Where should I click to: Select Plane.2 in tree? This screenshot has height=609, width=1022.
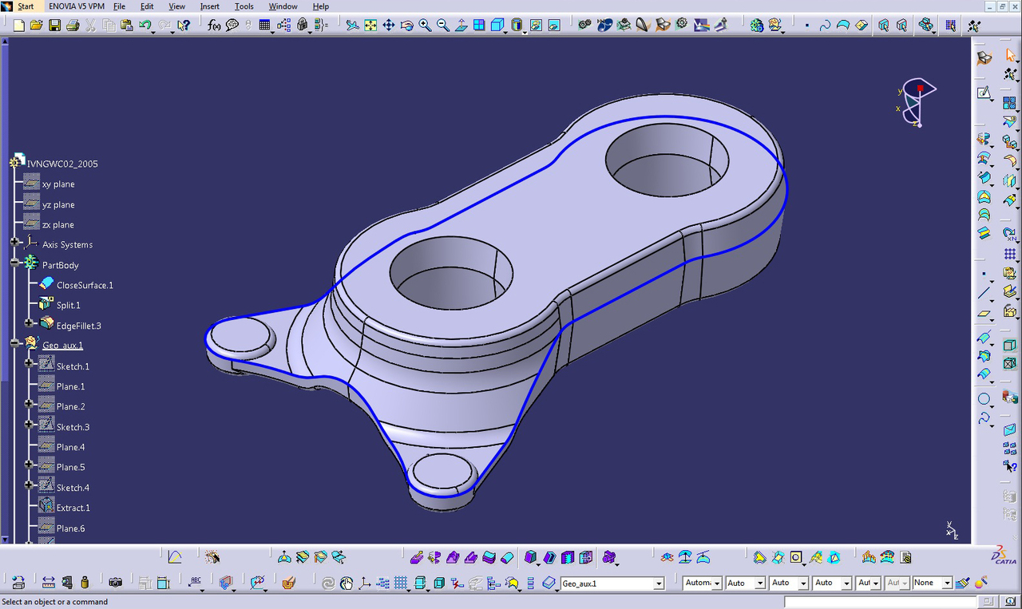[x=70, y=407]
